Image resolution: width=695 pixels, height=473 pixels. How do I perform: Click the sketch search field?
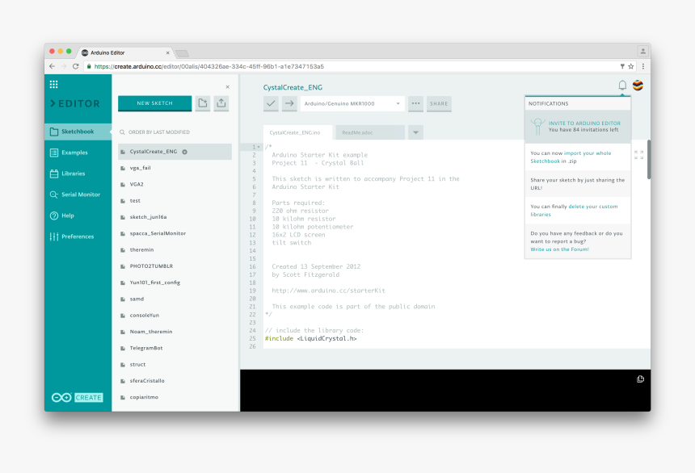tap(175, 132)
